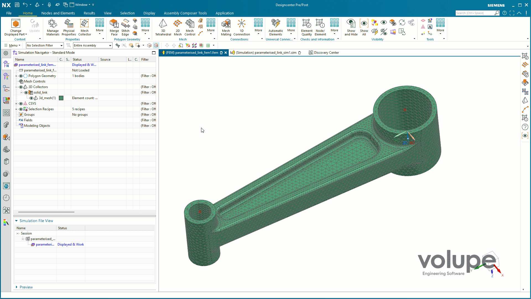The image size is (531, 299).
Task: Select the Groups tree item
Action: tap(29, 115)
